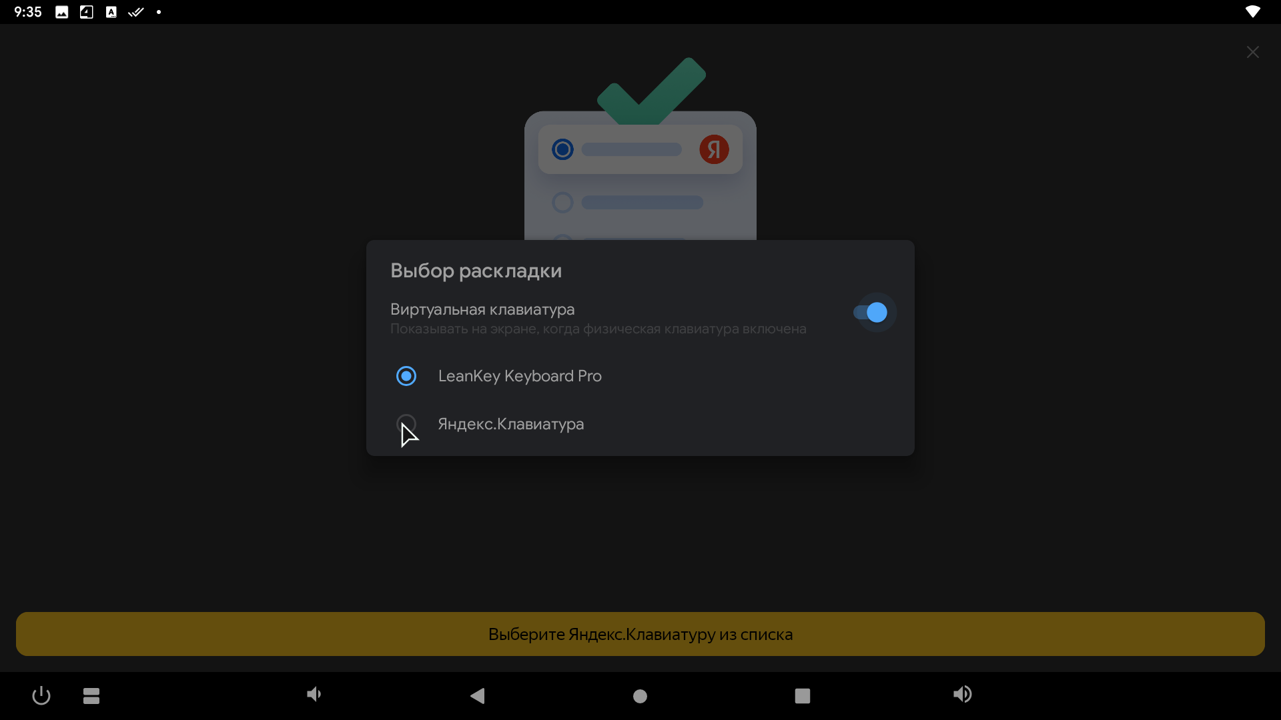Click the Виртуальная клавиатура setting label

click(482, 309)
